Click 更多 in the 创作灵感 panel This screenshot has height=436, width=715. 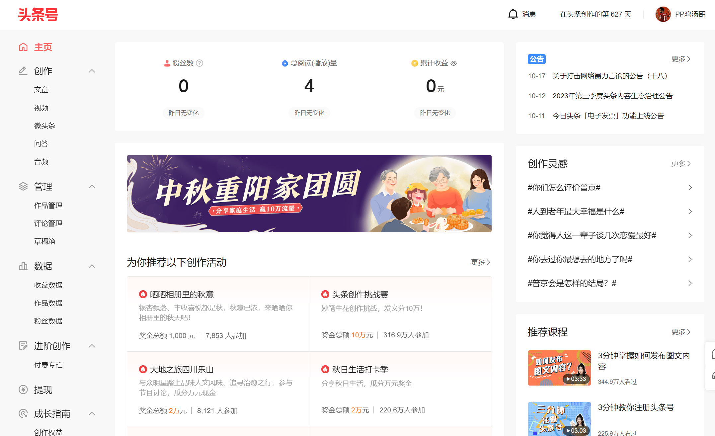click(x=681, y=164)
